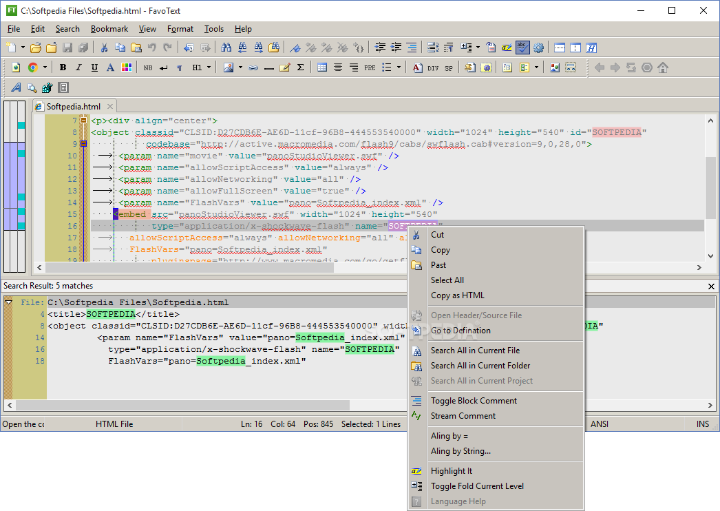Image resolution: width=720 pixels, height=511 pixels.
Task: Click the Cut scissors toolbar icon
Action: 104,48
